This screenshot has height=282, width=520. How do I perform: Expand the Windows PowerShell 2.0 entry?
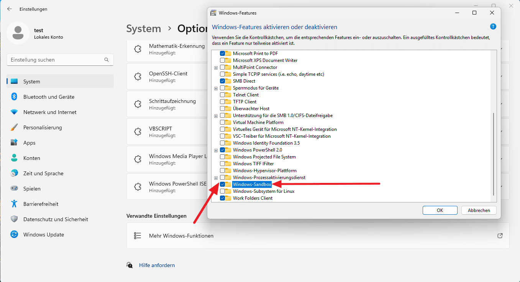[x=216, y=150]
